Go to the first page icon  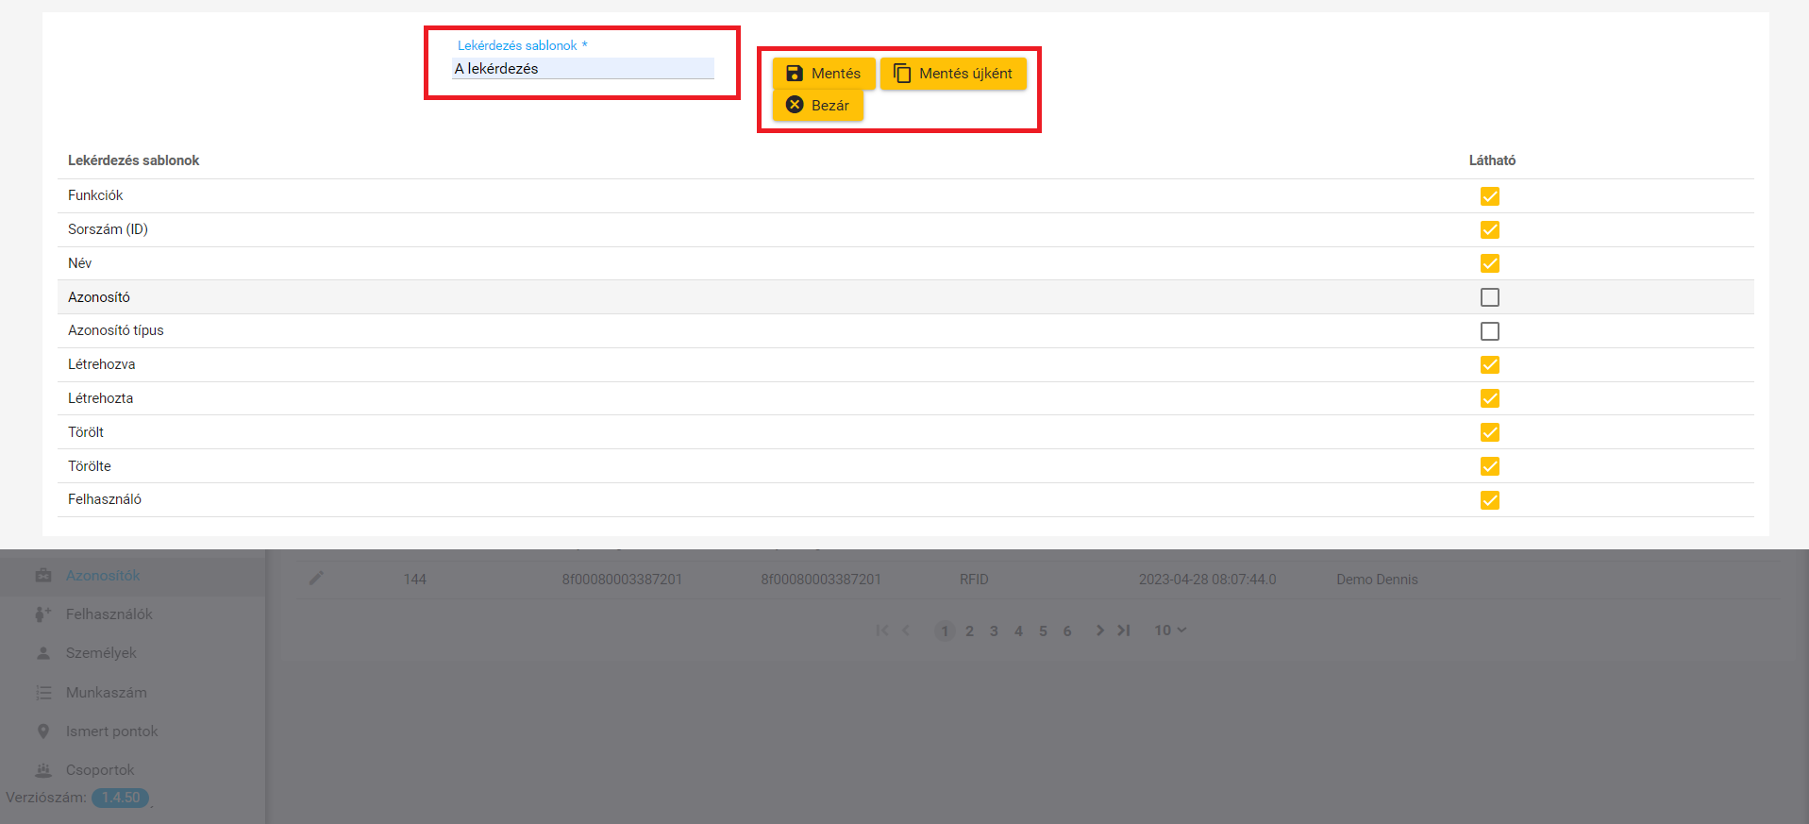coord(881,631)
